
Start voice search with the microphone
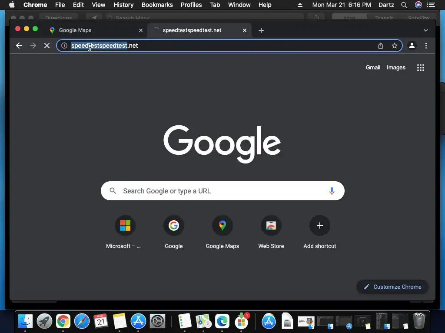click(332, 191)
